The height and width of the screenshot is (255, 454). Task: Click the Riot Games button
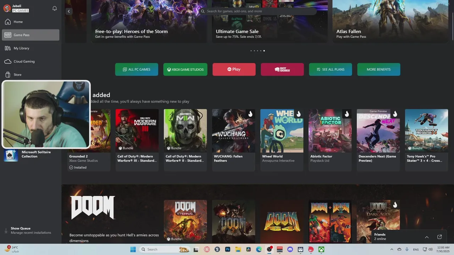coord(282,69)
